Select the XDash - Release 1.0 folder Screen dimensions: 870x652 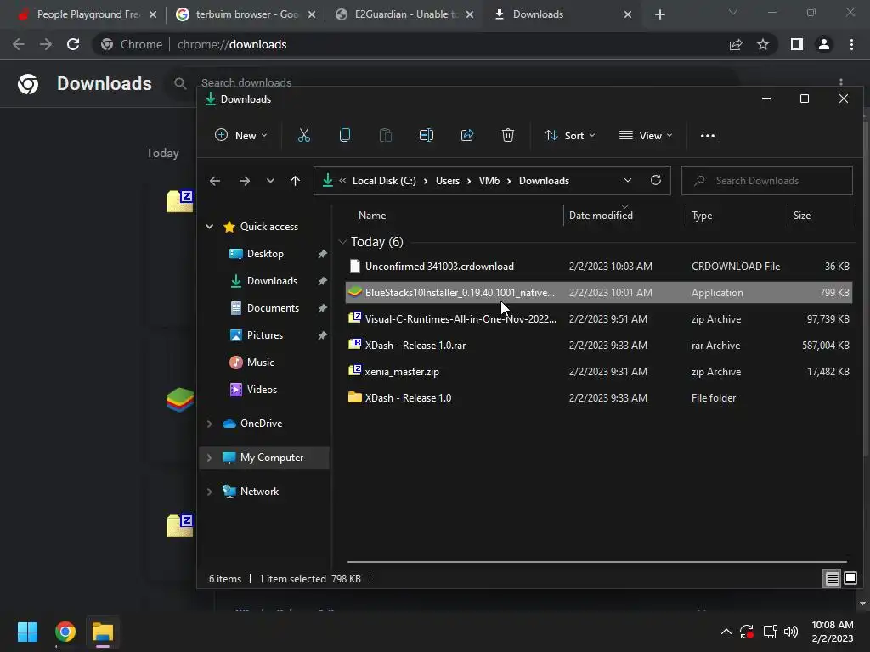click(599, 397)
